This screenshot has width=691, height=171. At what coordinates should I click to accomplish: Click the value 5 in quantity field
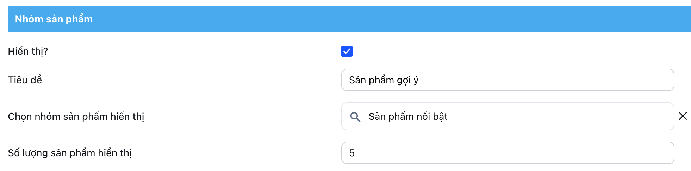pos(352,153)
